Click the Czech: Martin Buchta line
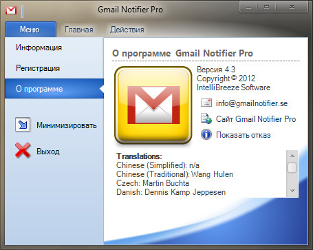Image resolution: width=313 pixels, height=250 pixels. click(x=153, y=183)
